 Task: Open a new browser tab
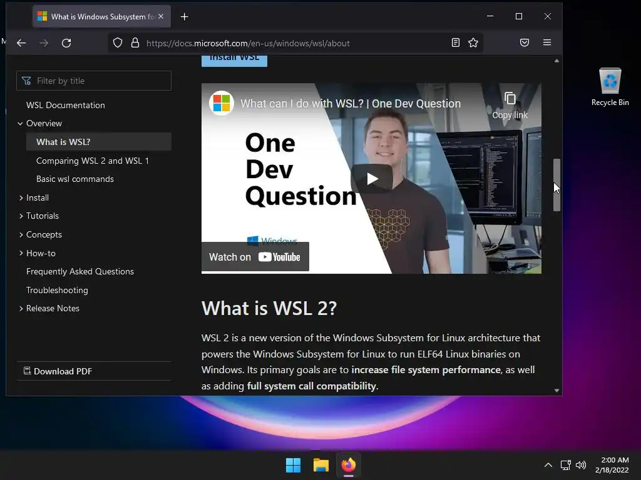[185, 17]
